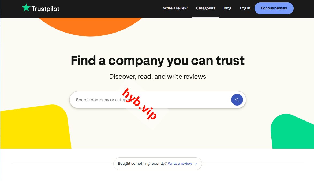The image size is (314, 181).
Task: Browse categories via the navigation menu
Action: coord(205,8)
